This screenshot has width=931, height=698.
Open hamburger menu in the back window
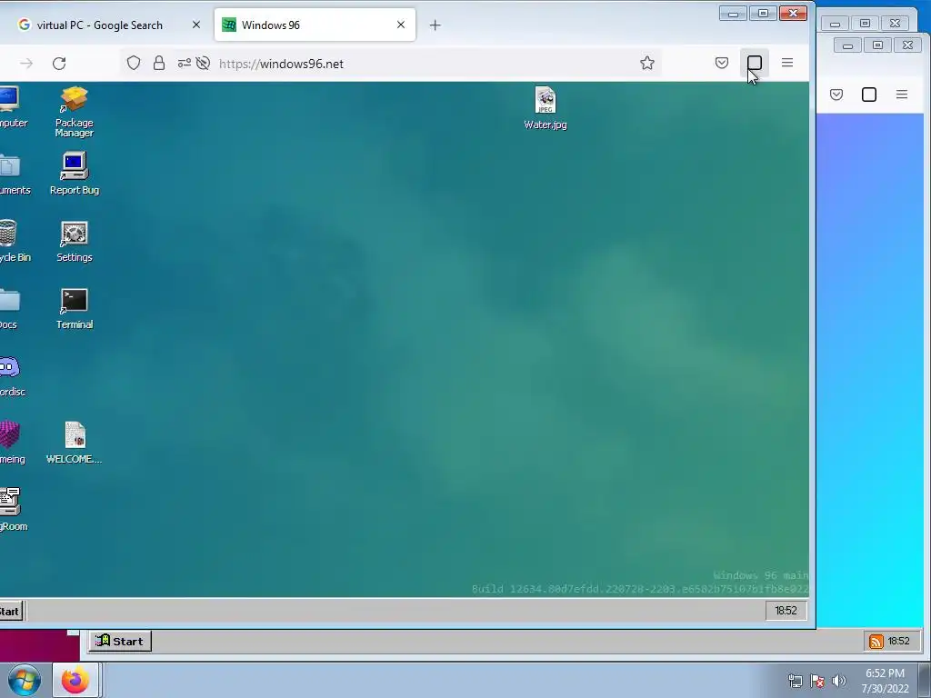pos(901,95)
